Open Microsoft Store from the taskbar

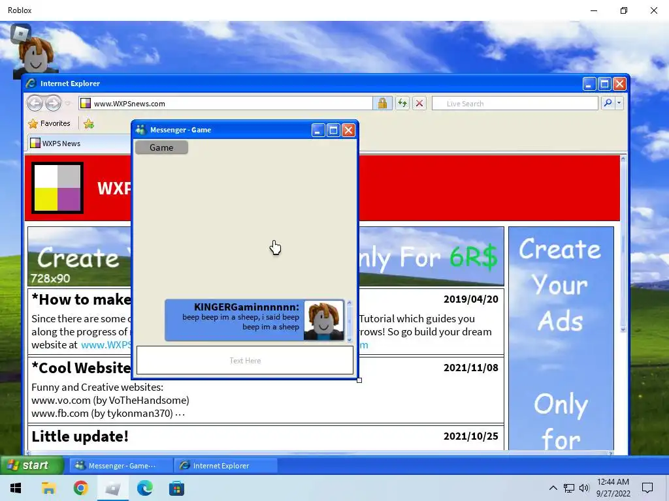tap(176, 488)
